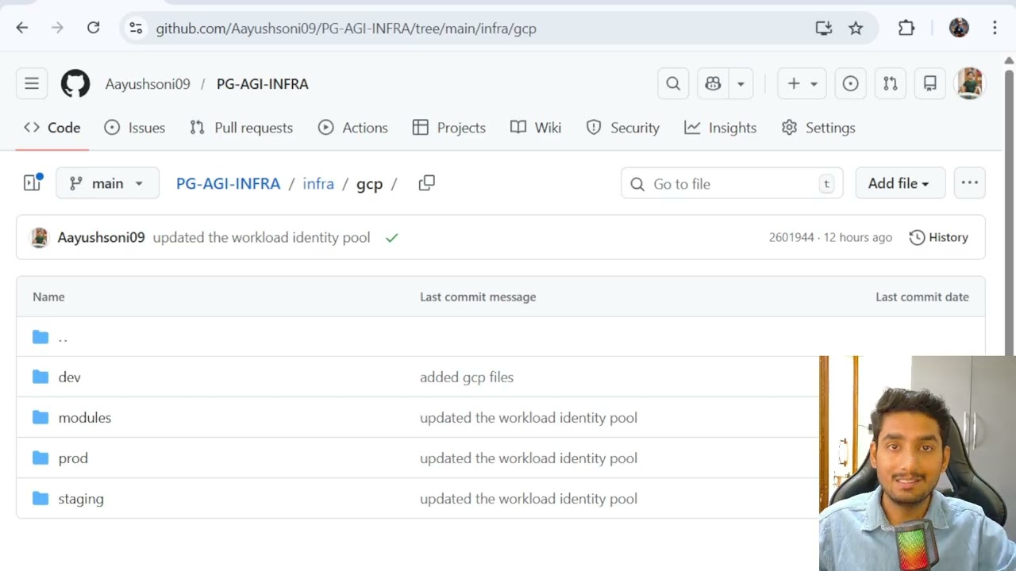View the commit History
Viewport: 1016px width, 571px height.
[x=939, y=237]
